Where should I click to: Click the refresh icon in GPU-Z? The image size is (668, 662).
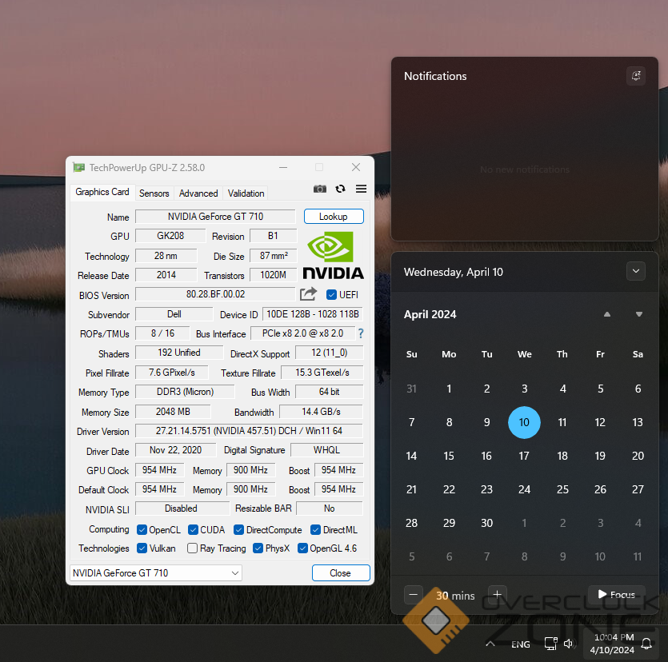click(340, 189)
